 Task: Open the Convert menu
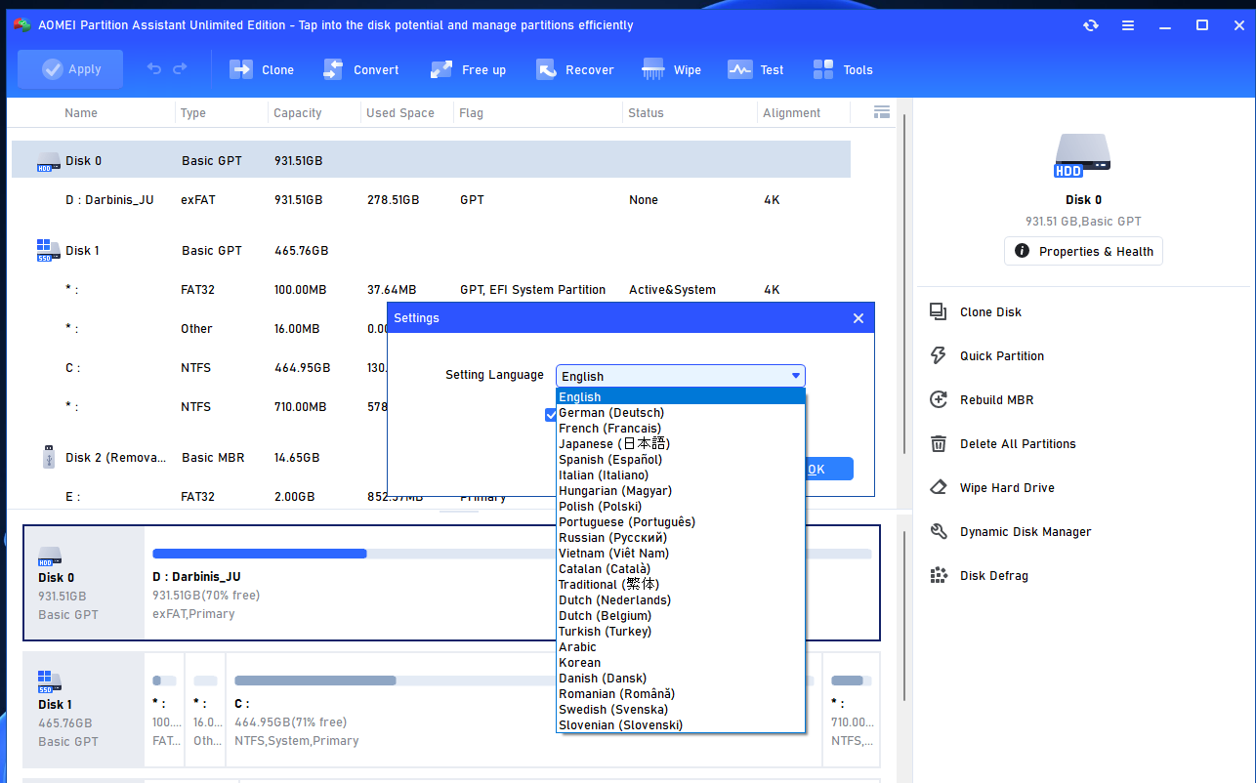[360, 69]
